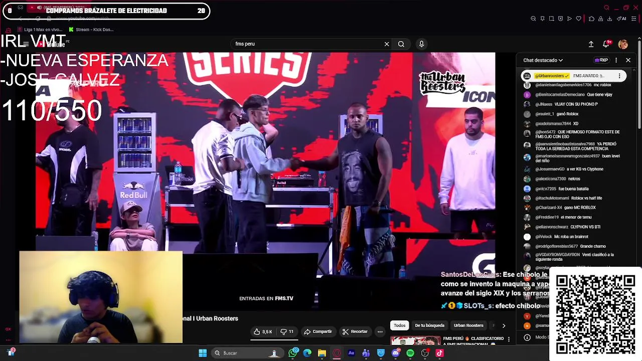This screenshot has height=361, width=642.
Task: Open the 0XP channel points badge
Action: pyautogui.click(x=601, y=60)
